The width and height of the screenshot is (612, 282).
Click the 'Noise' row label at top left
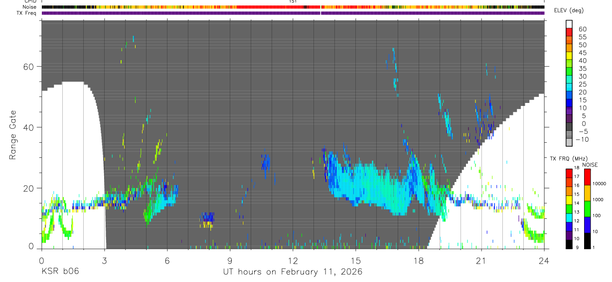[x=29, y=7]
